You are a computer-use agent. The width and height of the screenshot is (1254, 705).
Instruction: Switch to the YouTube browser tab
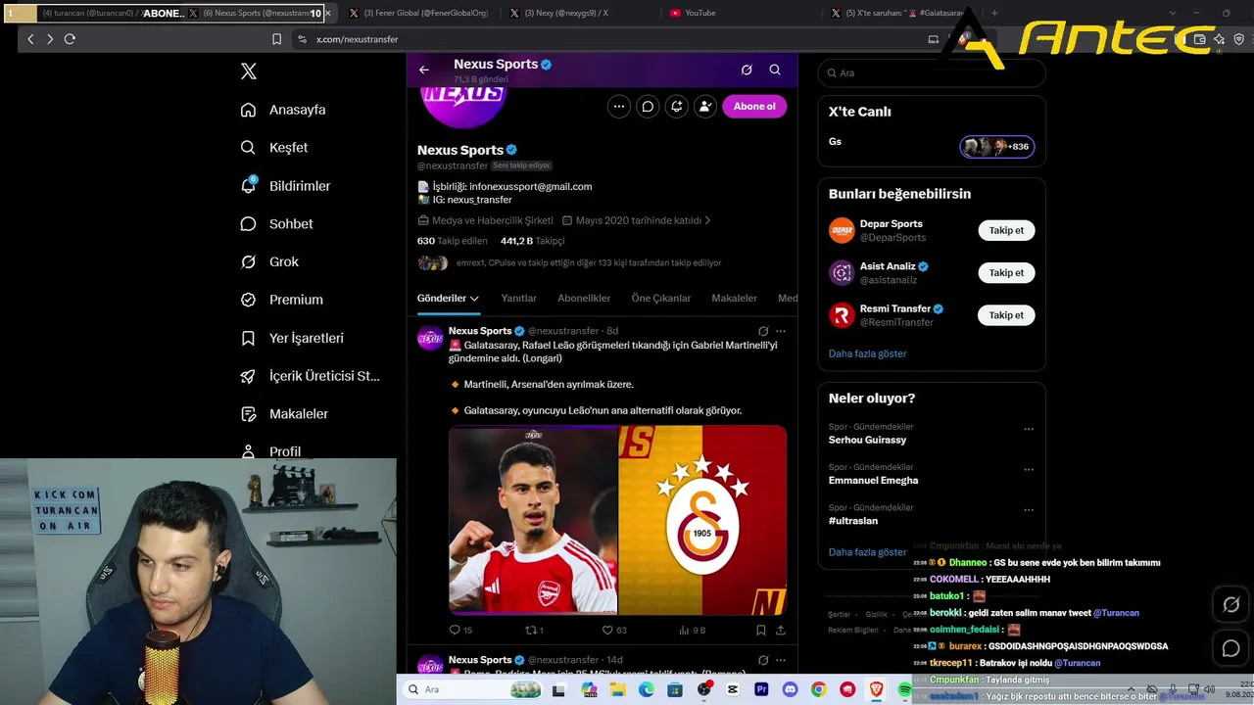click(x=699, y=13)
